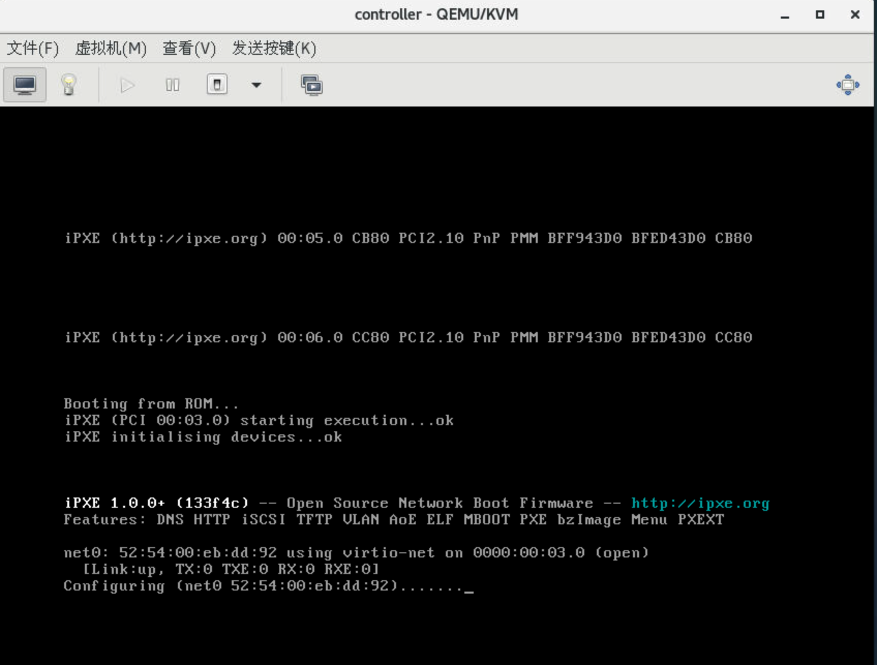Image resolution: width=877 pixels, height=665 pixels.
Task: Maximize the controller QEMU/KVM window
Action: pos(820,15)
